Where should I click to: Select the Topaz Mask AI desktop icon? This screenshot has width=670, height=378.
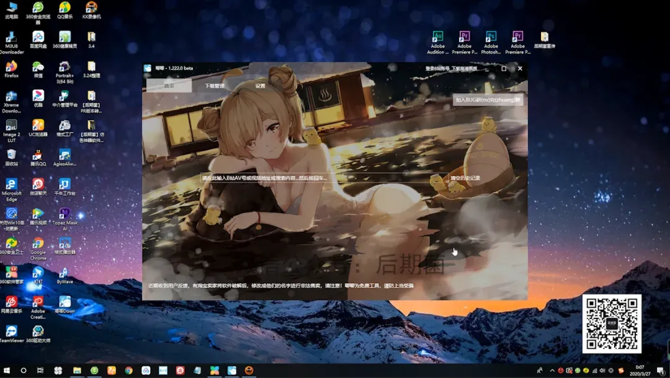coord(65,220)
